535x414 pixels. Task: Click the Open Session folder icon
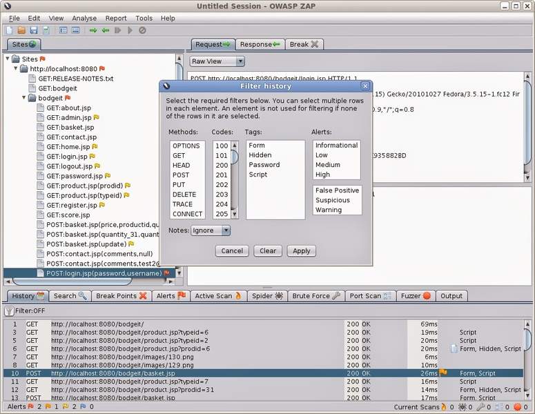point(21,30)
